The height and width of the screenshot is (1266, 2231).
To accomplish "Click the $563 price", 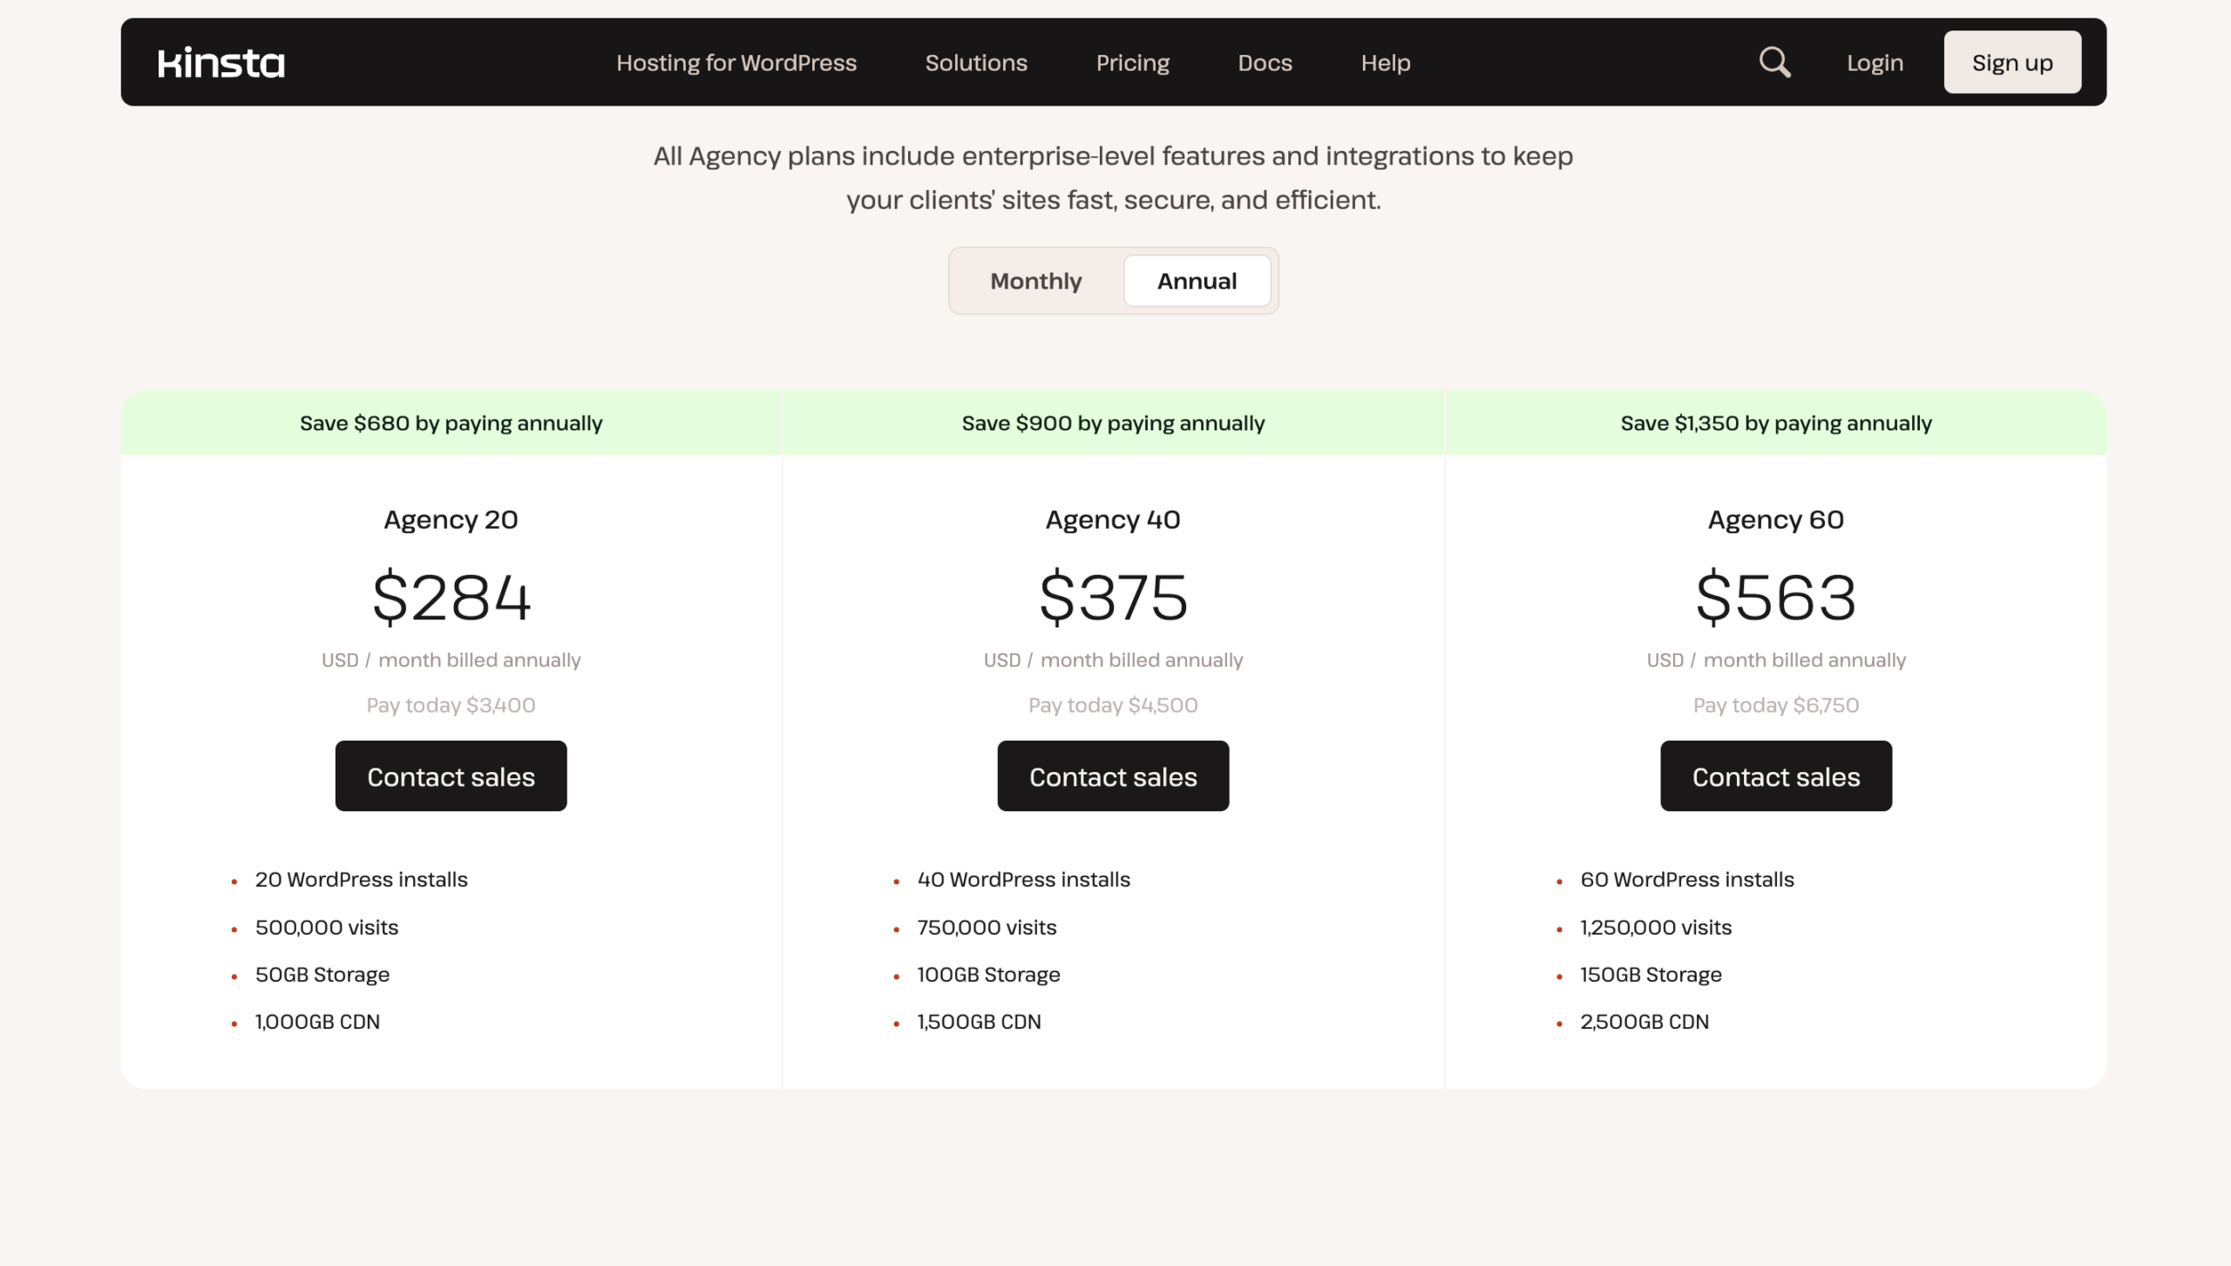I will [1776, 598].
